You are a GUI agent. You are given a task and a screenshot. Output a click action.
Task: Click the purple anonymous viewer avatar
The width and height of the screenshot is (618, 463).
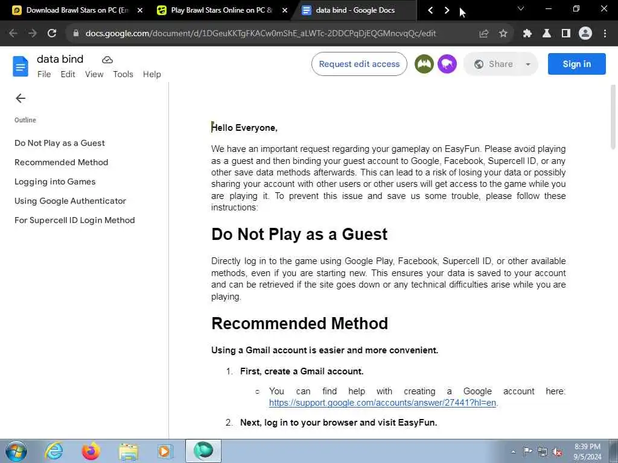point(447,64)
